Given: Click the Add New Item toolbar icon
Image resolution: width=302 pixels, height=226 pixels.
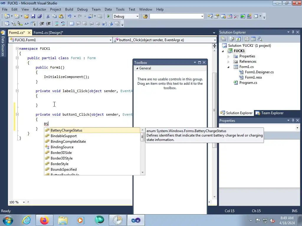Looking at the screenshot, I should click(17, 16).
